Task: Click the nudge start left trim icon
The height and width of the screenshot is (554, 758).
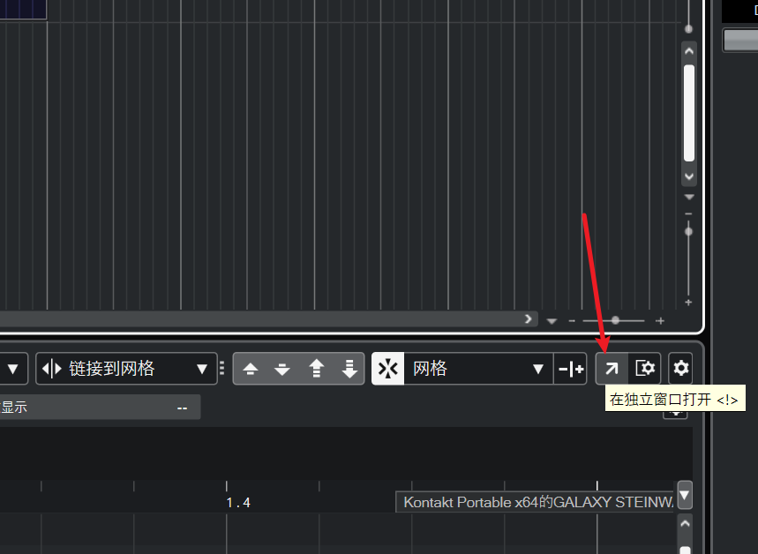Action: coord(250,369)
